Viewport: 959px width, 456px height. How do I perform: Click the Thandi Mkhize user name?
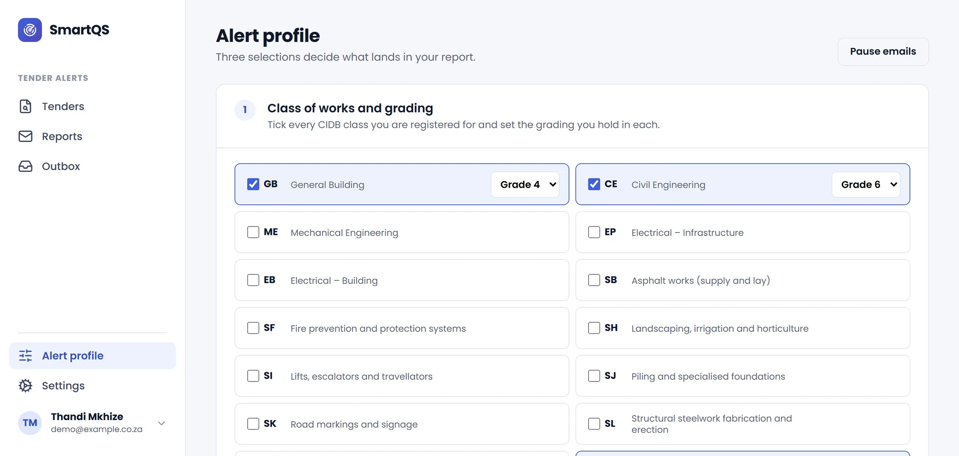87,416
